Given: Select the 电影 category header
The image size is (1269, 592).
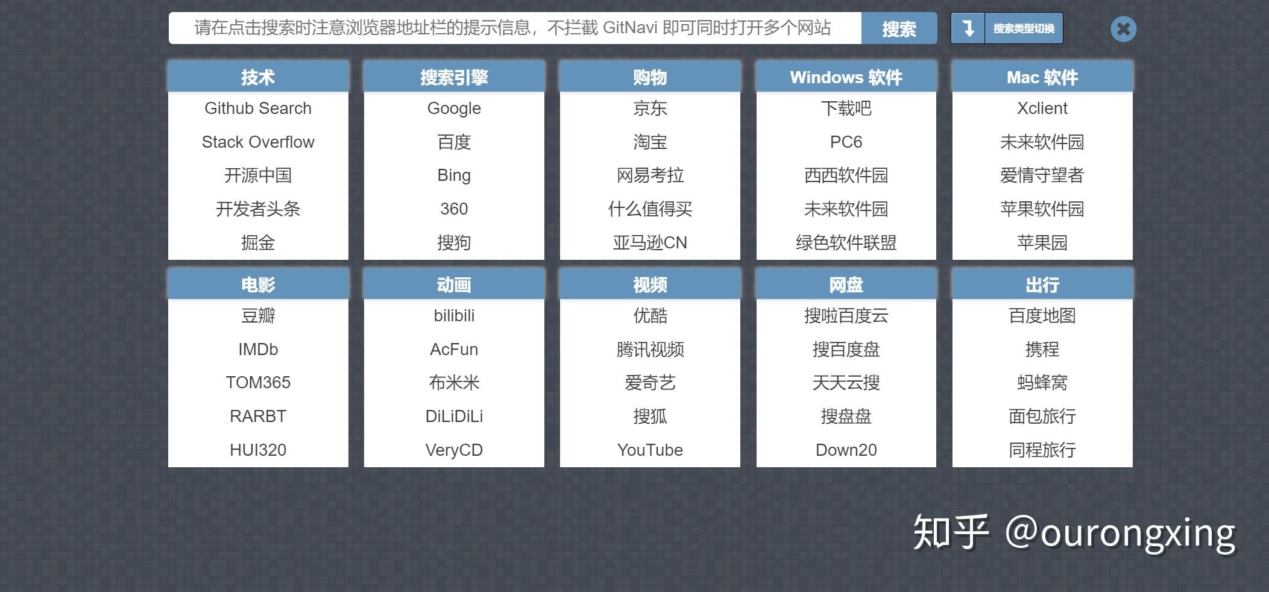Looking at the screenshot, I should click(258, 285).
